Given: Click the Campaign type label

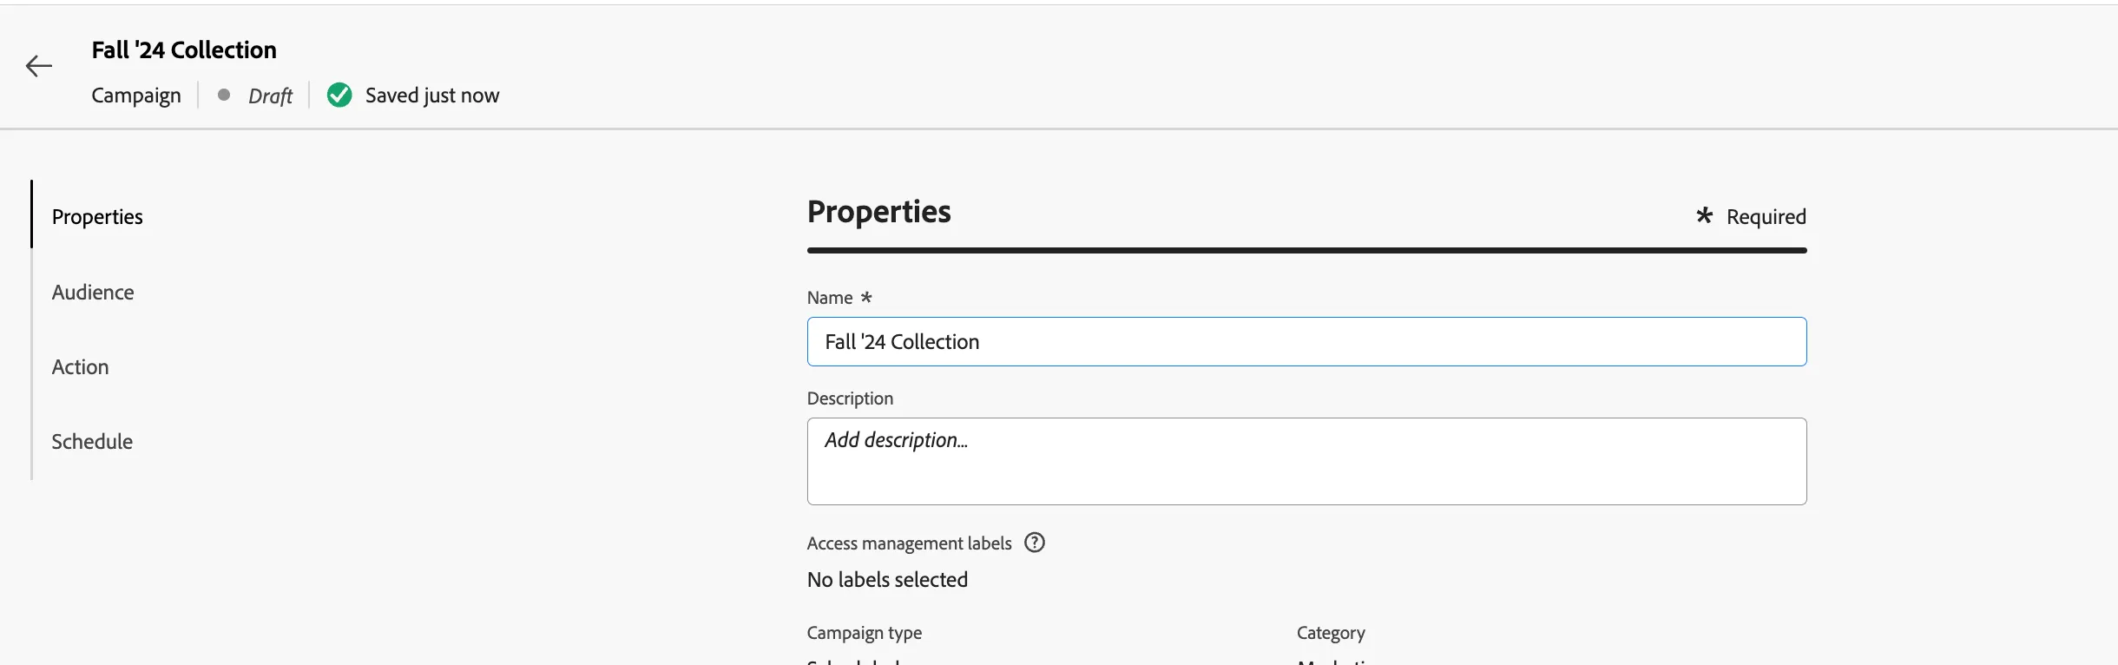Looking at the screenshot, I should tap(865, 632).
